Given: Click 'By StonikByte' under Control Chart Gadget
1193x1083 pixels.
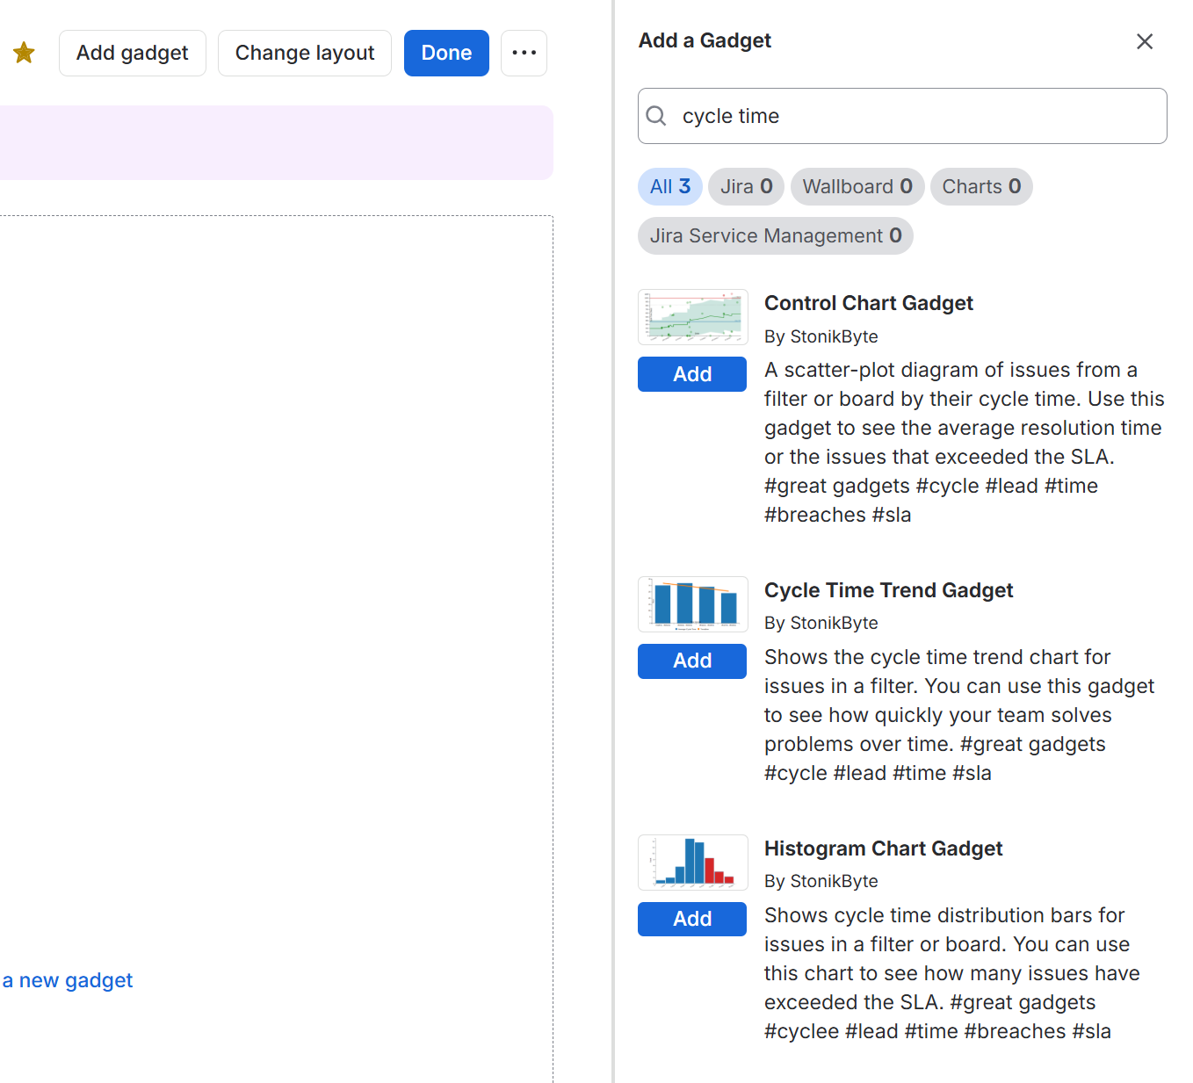Looking at the screenshot, I should pyautogui.click(x=821, y=336).
